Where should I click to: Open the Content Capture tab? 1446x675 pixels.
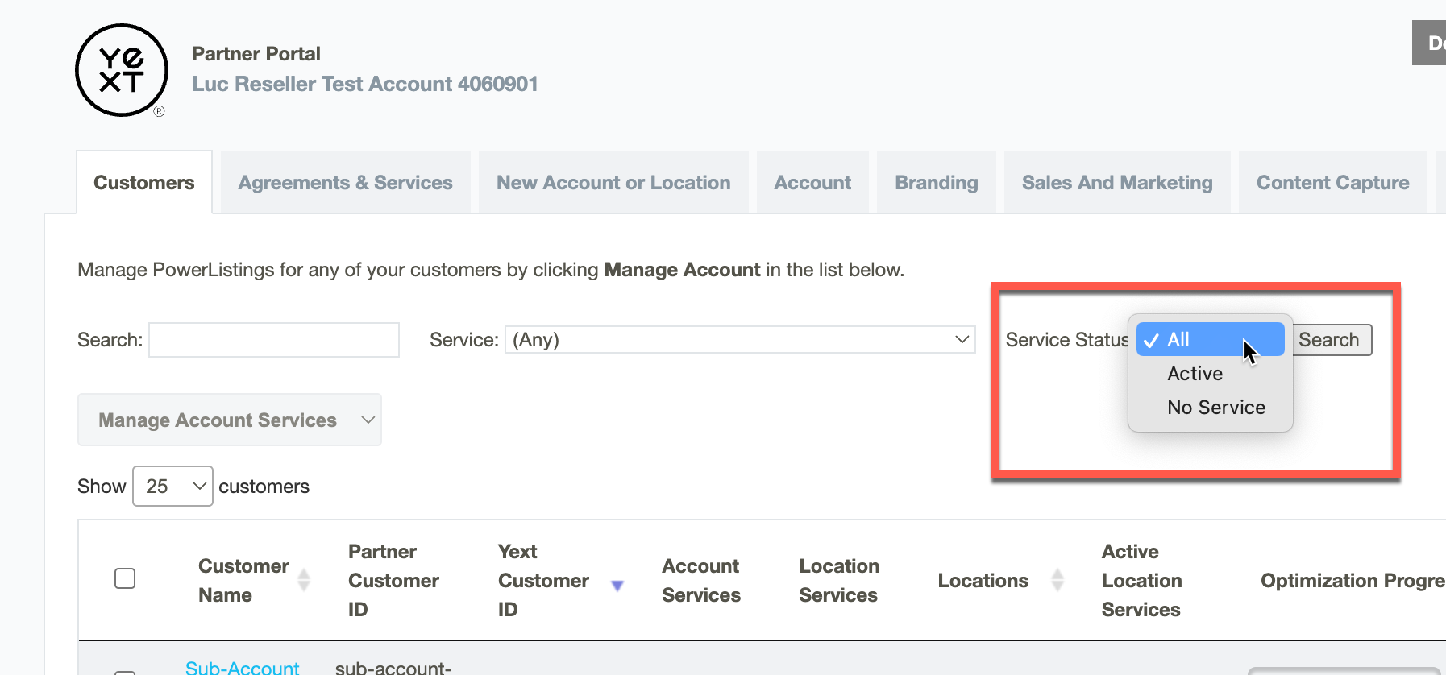click(x=1333, y=183)
